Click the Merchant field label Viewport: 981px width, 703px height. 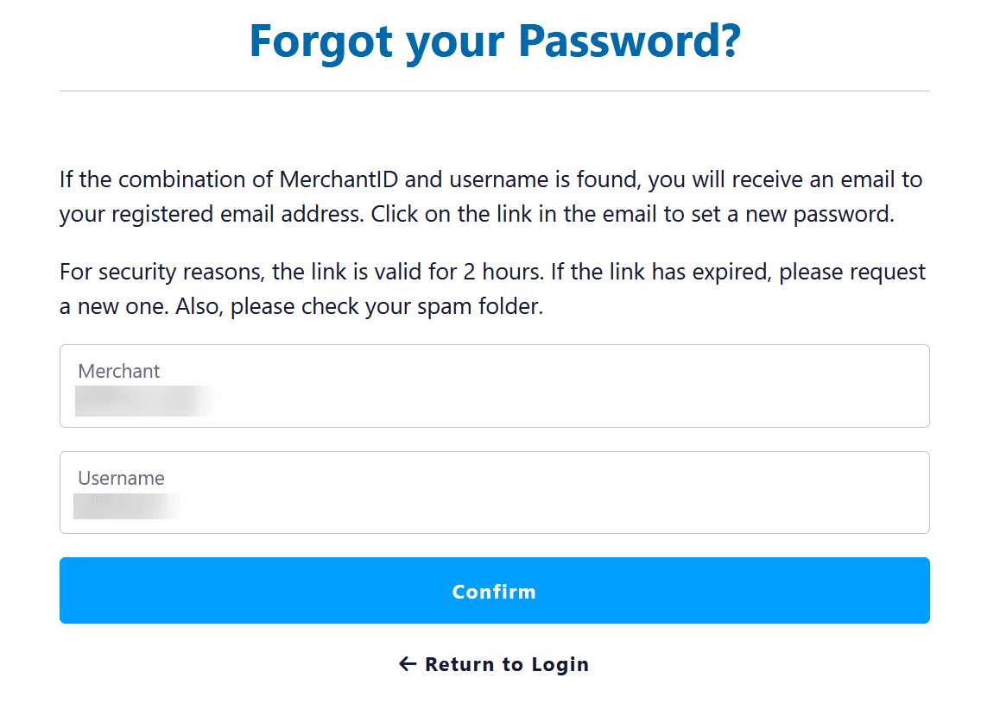point(119,371)
